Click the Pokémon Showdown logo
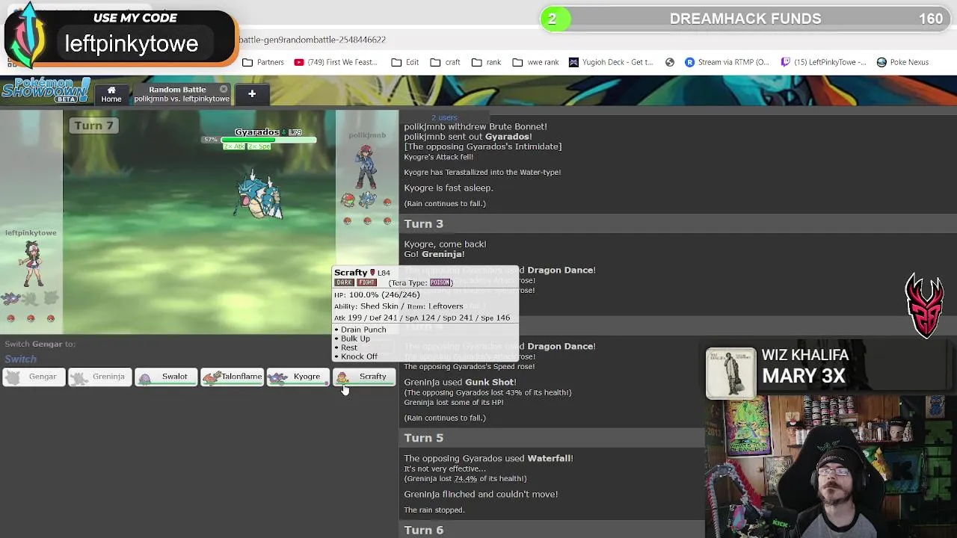This screenshot has height=538, width=957. click(46, 91)
